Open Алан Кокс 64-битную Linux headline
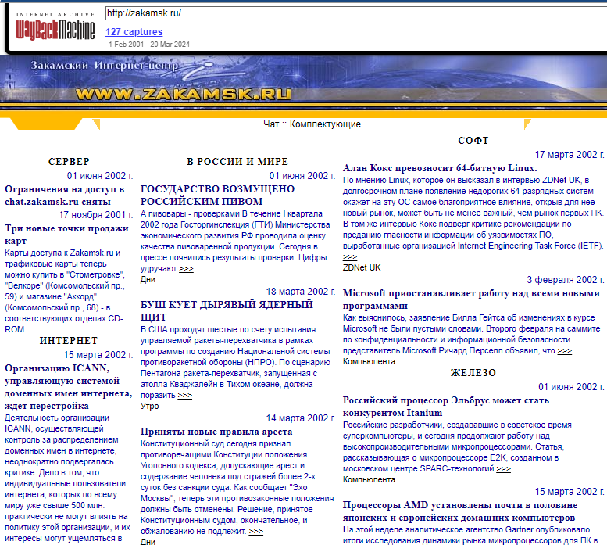 tap(440, 168)
